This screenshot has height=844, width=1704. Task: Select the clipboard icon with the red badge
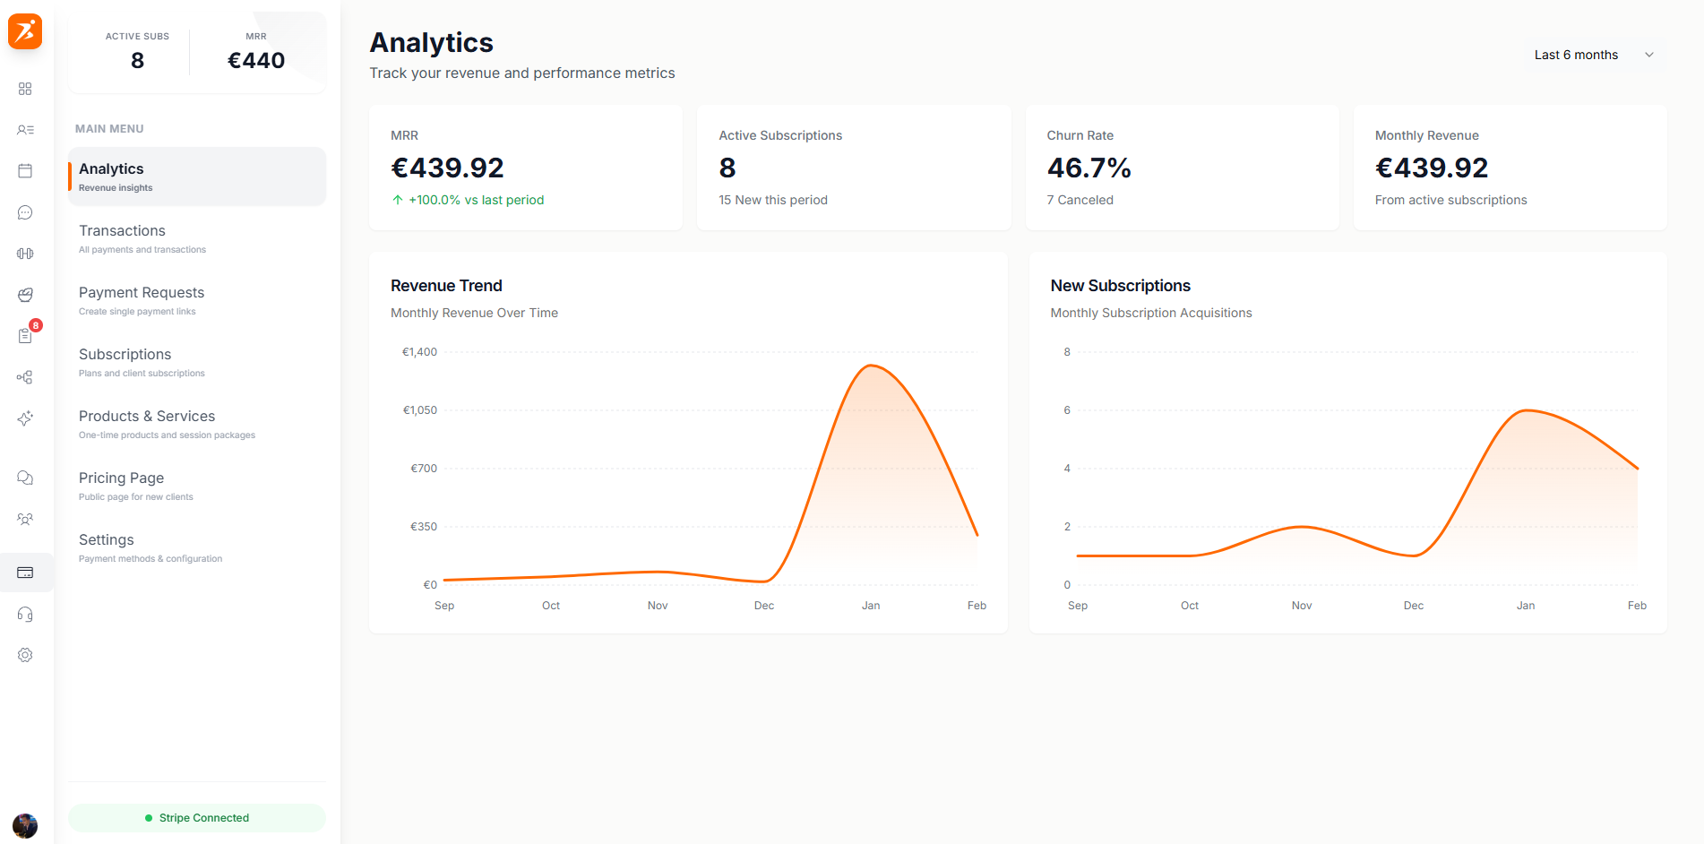[x=25, y=335]
